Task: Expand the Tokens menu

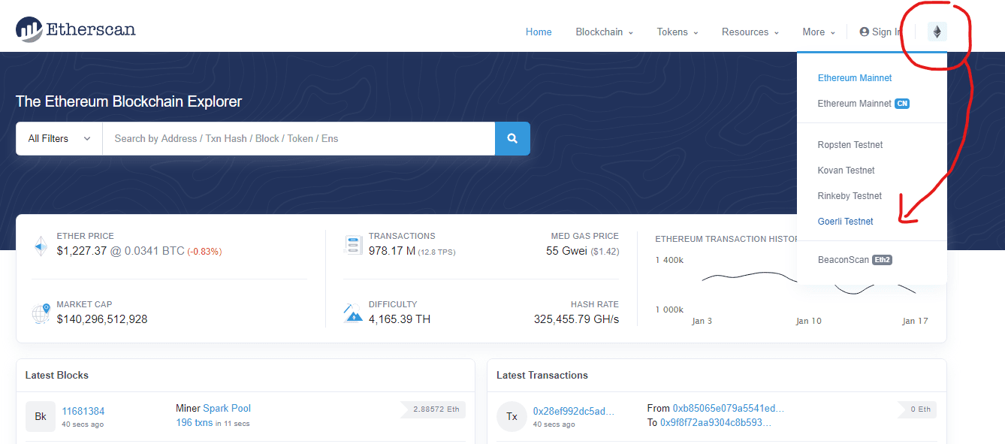Action: point(678,32)
